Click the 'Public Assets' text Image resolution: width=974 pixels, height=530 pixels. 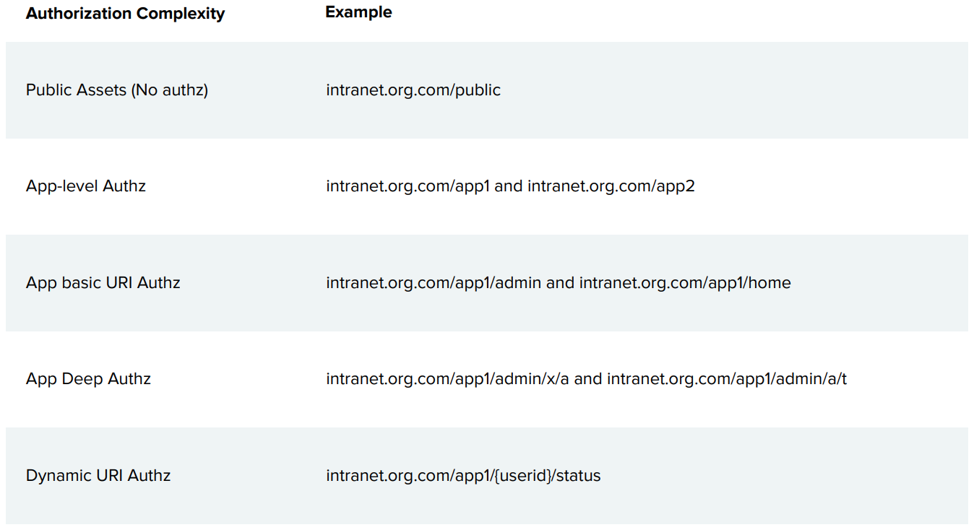tap(77, 90)
